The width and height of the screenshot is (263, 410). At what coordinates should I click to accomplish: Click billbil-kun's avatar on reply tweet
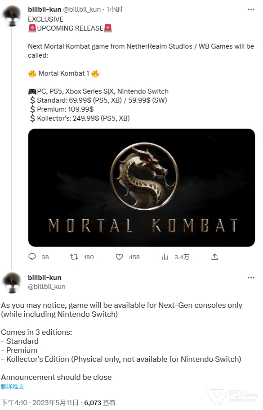pos(12,283)
